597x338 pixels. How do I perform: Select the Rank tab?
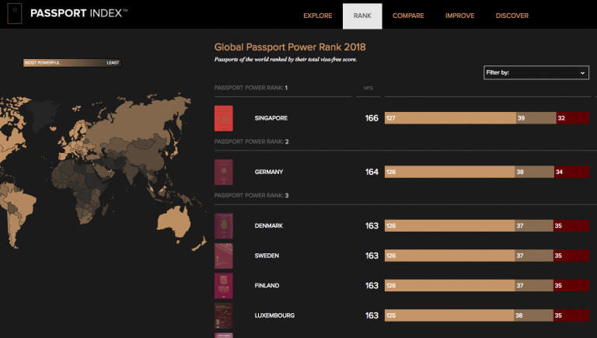pyautogui.click(x=362, y=16)
